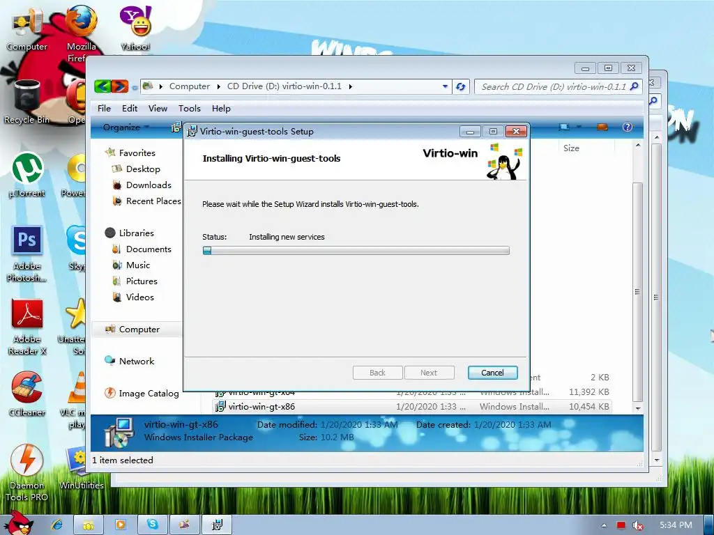Open the Tools menu
Viewport: 714px width, 535px height.
tap(190, 108)
